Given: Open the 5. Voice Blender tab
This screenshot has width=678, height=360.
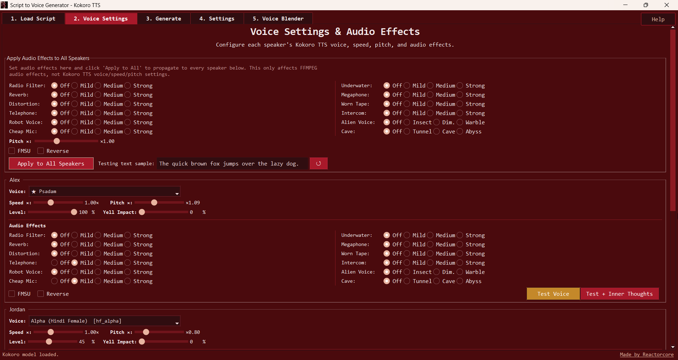Looking at the screenshot, I should [x=278, y=18].
